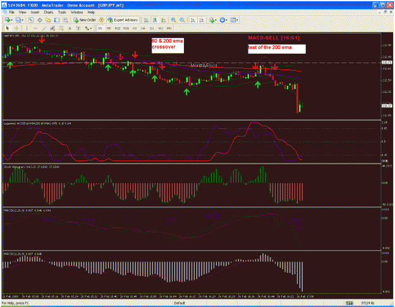This screenshot has height=307, width=395.
Task: Open the Profiles toolbar button
Action: tap(18, 20)
